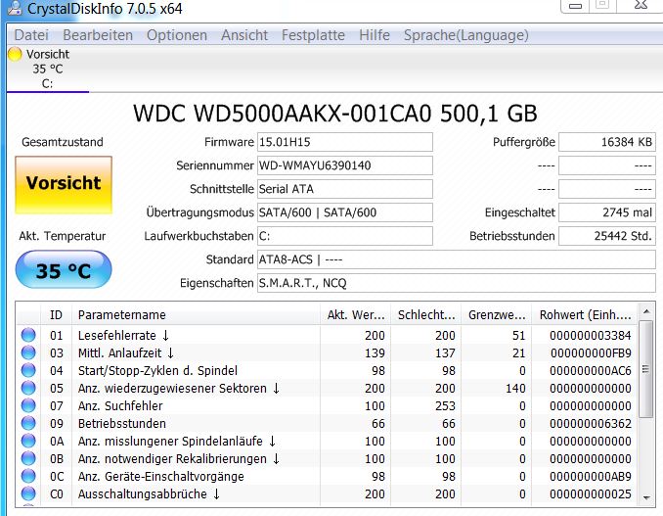Click the Laufwerkbuchstaben field C:
The width and height of the screenshot is (663, 516).
coord(345,236)
